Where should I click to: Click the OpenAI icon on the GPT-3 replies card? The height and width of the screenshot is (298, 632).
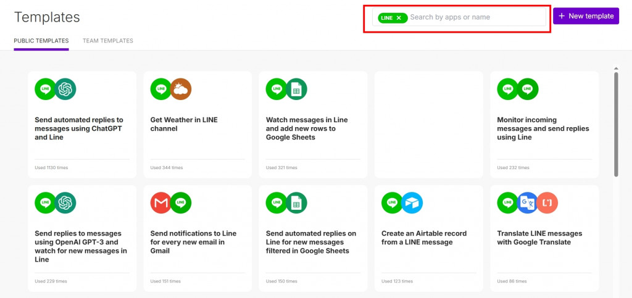coord(65,202)
